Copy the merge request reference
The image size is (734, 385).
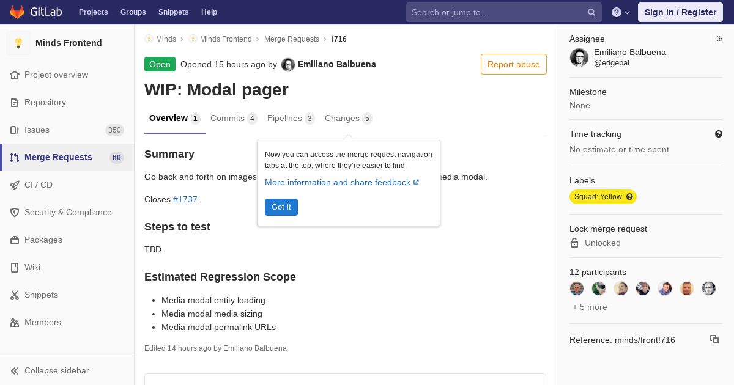pyautogui.click(x=714, y=339)
